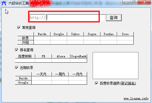Click the Youdao column header
Viewport: 152px width, 103px height.
pos(108,34)
